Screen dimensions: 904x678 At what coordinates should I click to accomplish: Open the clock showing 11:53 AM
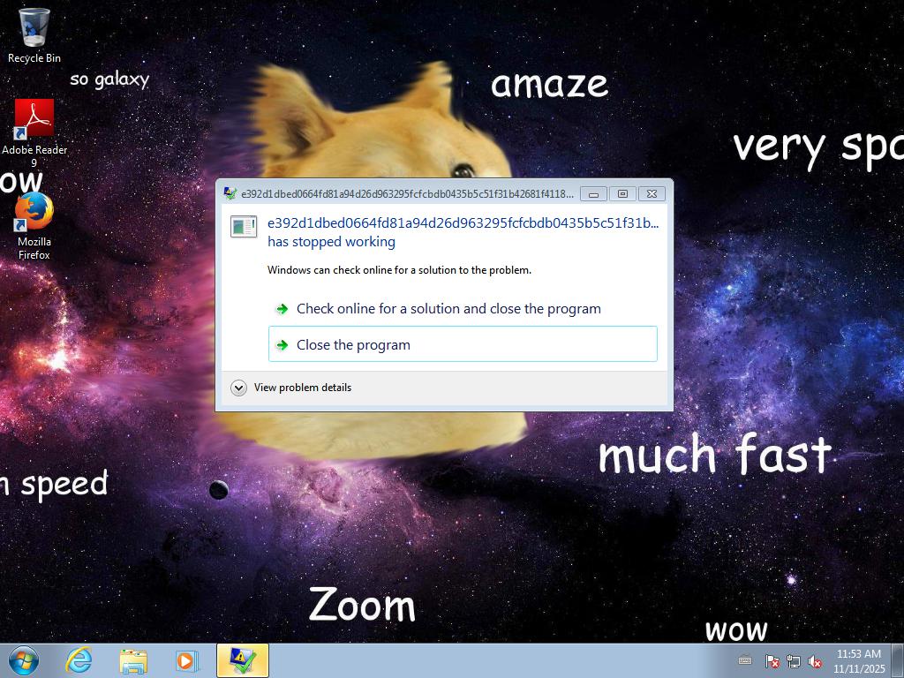click(858, 660)
